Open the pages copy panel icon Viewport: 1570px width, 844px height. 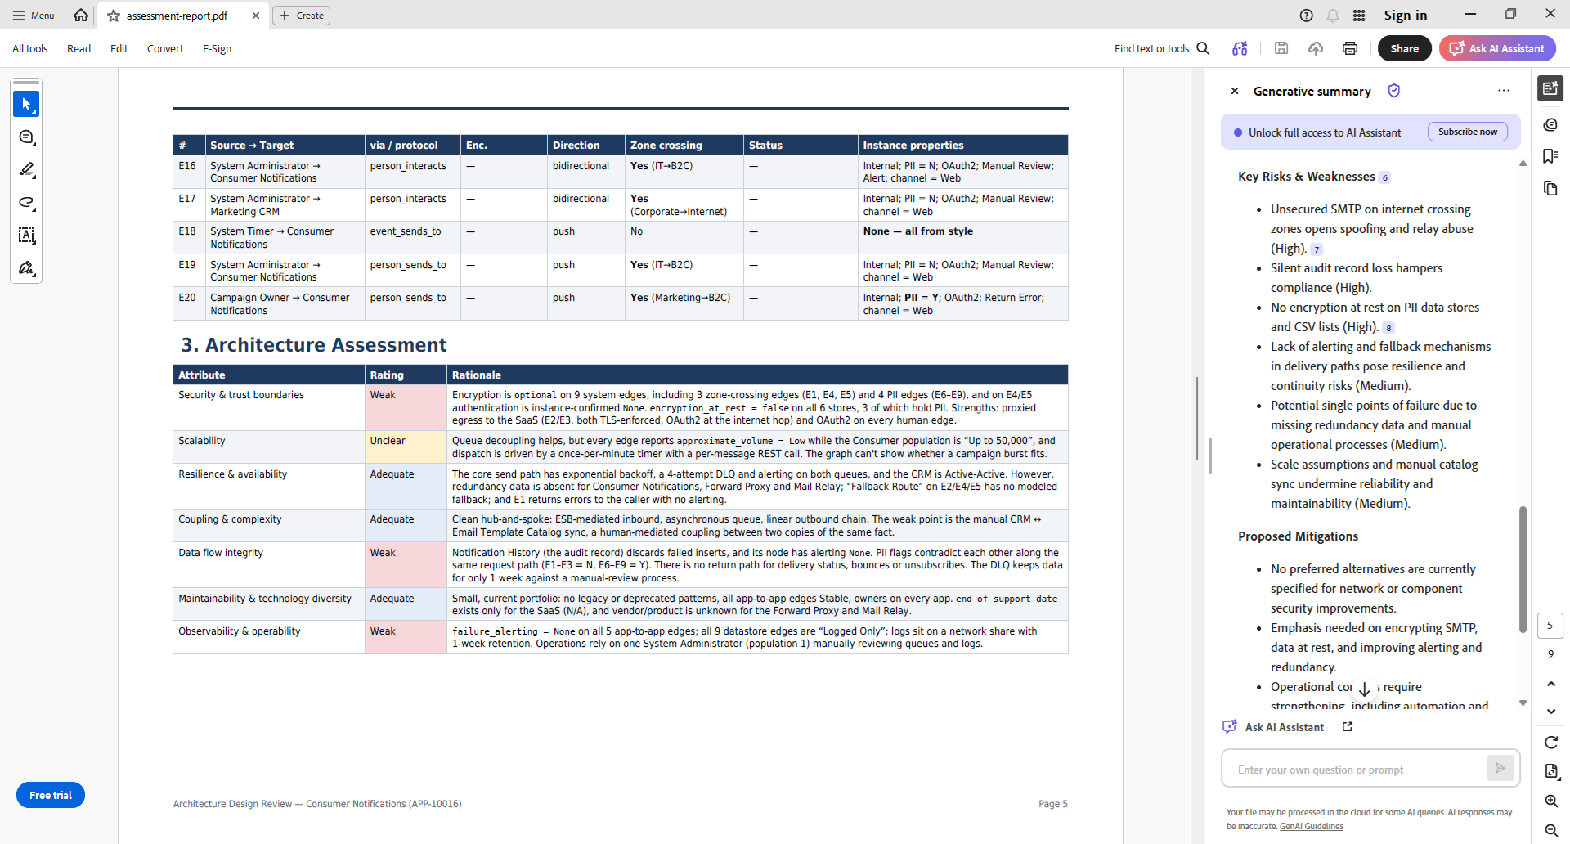click(x=1550, y=189)
